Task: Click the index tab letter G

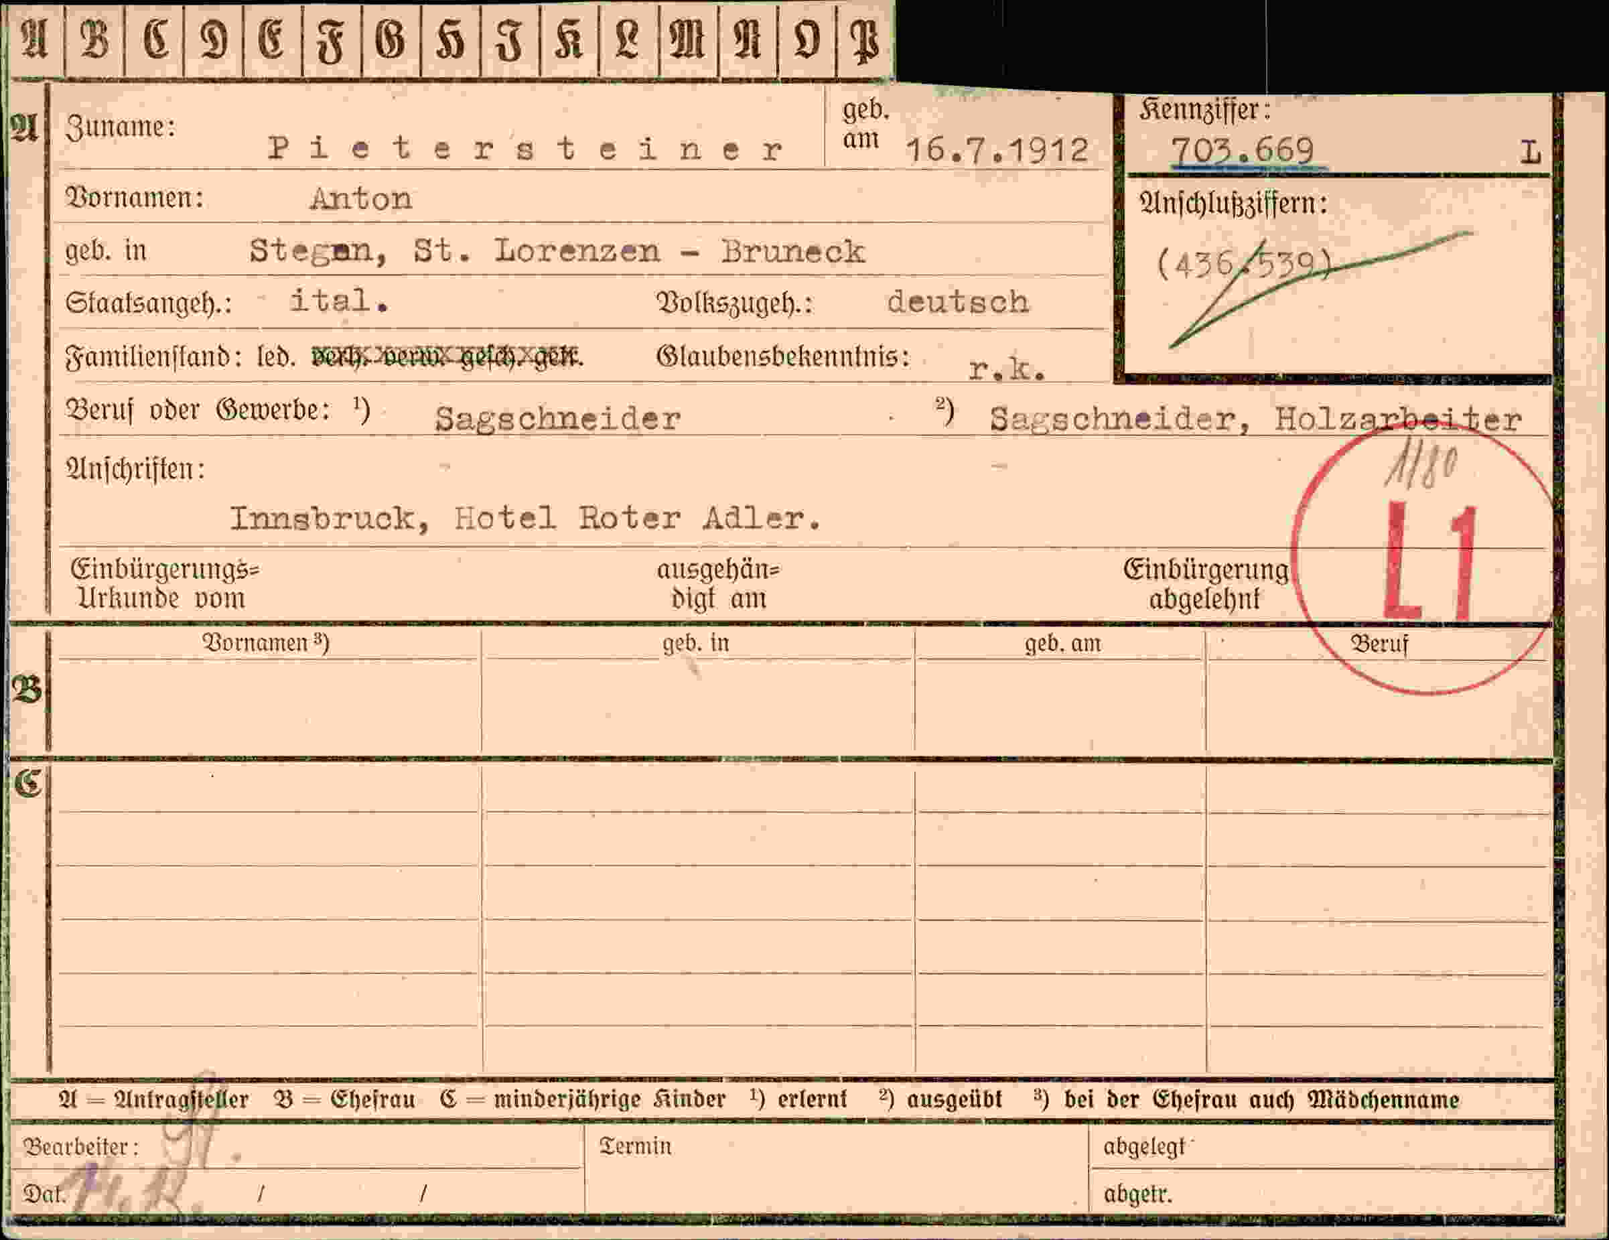Action: tap(390, 39)
